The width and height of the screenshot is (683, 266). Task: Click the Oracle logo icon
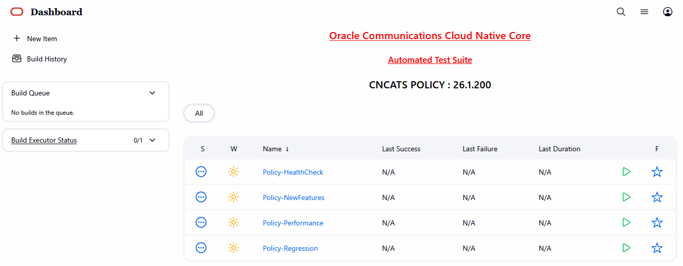17,12
